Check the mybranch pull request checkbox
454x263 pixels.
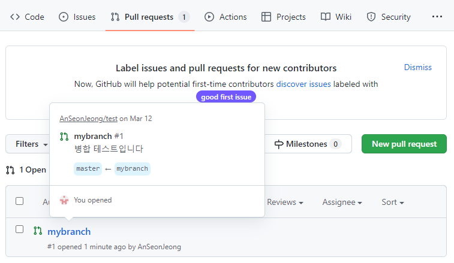tap(20, 229)
